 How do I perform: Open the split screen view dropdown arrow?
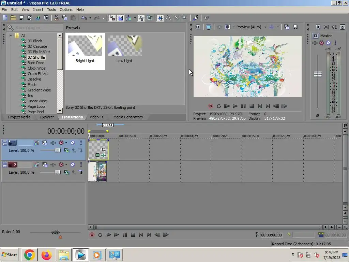(x=234, y=27)
